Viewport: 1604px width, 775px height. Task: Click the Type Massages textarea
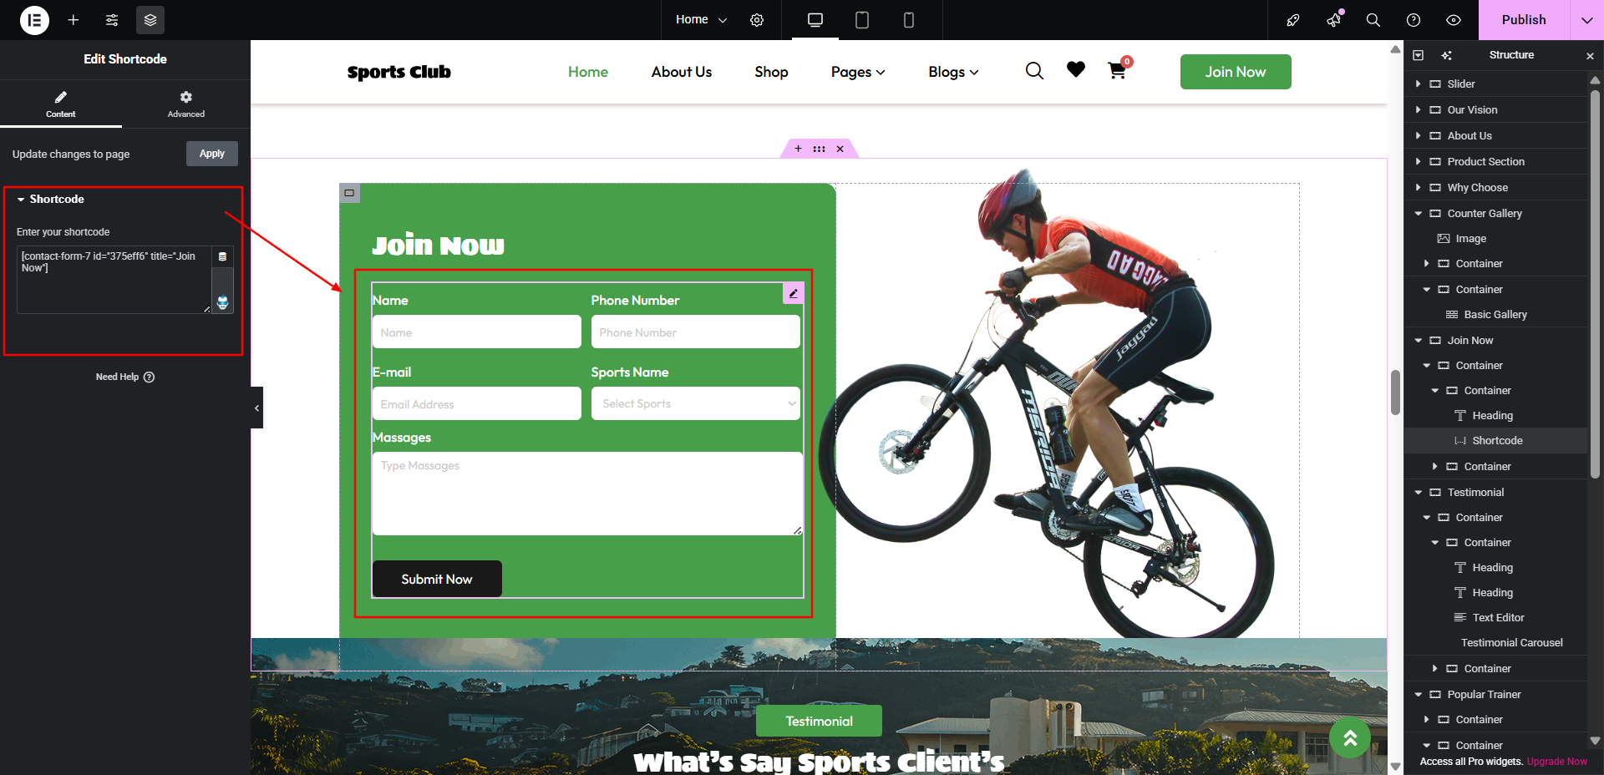587,494
